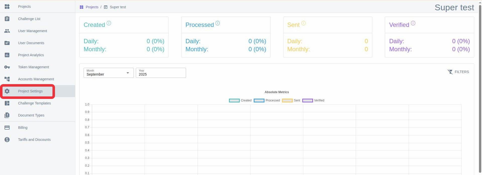
Task: Click the Project Analytics chart icon
Action: [x=7, y=55]
